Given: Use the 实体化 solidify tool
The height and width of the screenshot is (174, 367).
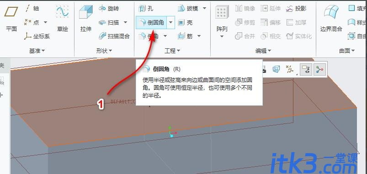Looking at the screenshot, I should [299, 36].
